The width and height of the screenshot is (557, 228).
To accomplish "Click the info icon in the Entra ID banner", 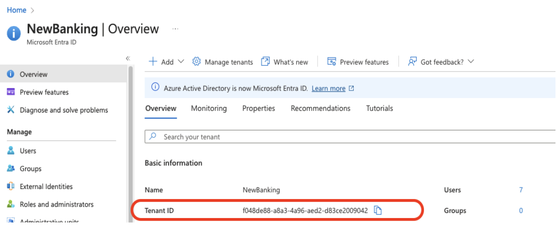I will point(155,87).
